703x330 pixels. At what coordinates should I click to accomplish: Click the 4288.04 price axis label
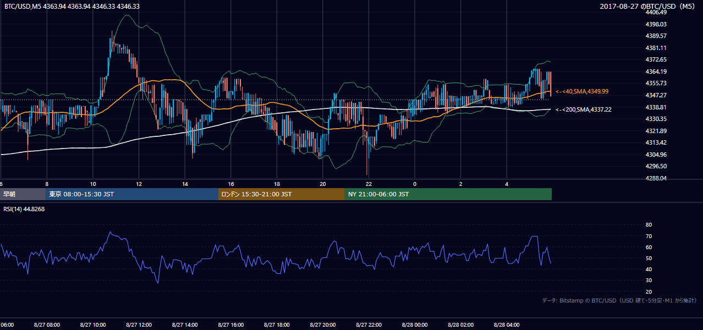click(656, 178)
